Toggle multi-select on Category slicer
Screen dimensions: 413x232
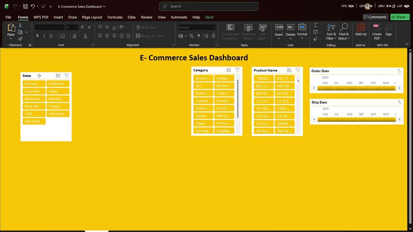(x=229, y=70)
